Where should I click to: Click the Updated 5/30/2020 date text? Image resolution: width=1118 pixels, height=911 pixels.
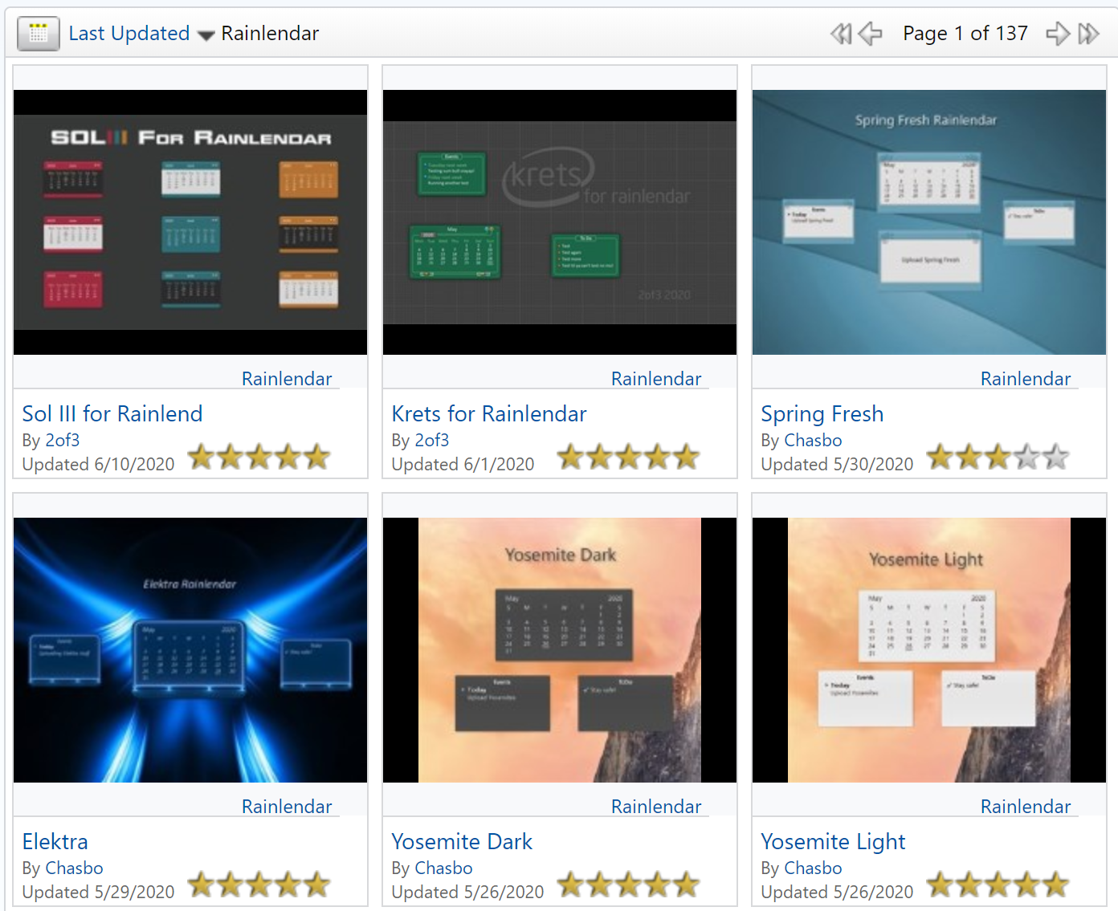(837, 465)
